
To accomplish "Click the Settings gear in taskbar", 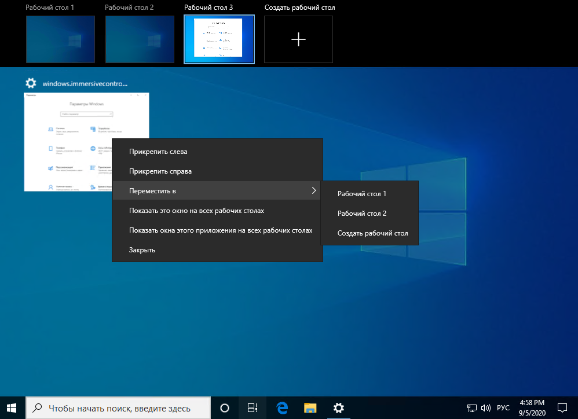I will (x=339, y=408).
